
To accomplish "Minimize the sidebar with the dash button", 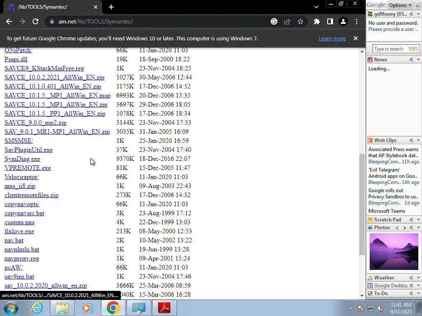I will [x=417, y=5].
